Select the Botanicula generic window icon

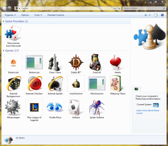(34, 62)
